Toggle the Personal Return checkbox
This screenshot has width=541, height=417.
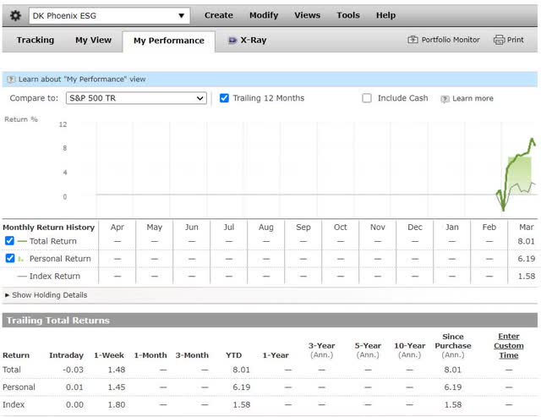pos(10,258)
